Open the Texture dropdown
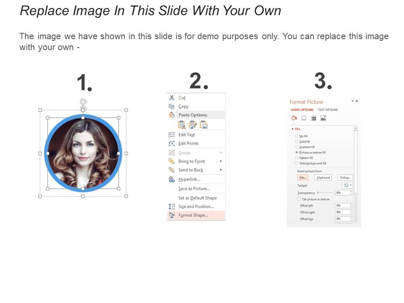Image resolution: width=404 pixels, height=303 pixels. click(347, 185)
